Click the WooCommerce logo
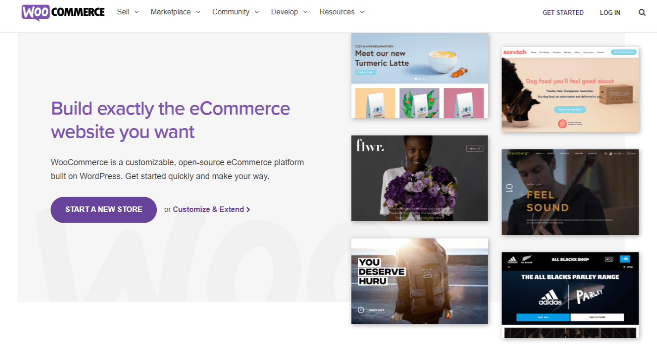Image resolution: width=657 pixels, height=353 pixels. click(63, 13)
